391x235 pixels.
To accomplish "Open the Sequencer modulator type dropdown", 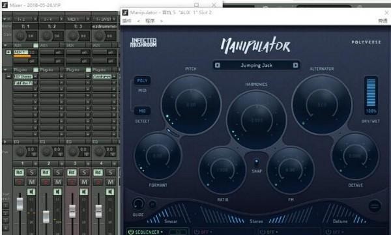I will click(x=149, y=232).
